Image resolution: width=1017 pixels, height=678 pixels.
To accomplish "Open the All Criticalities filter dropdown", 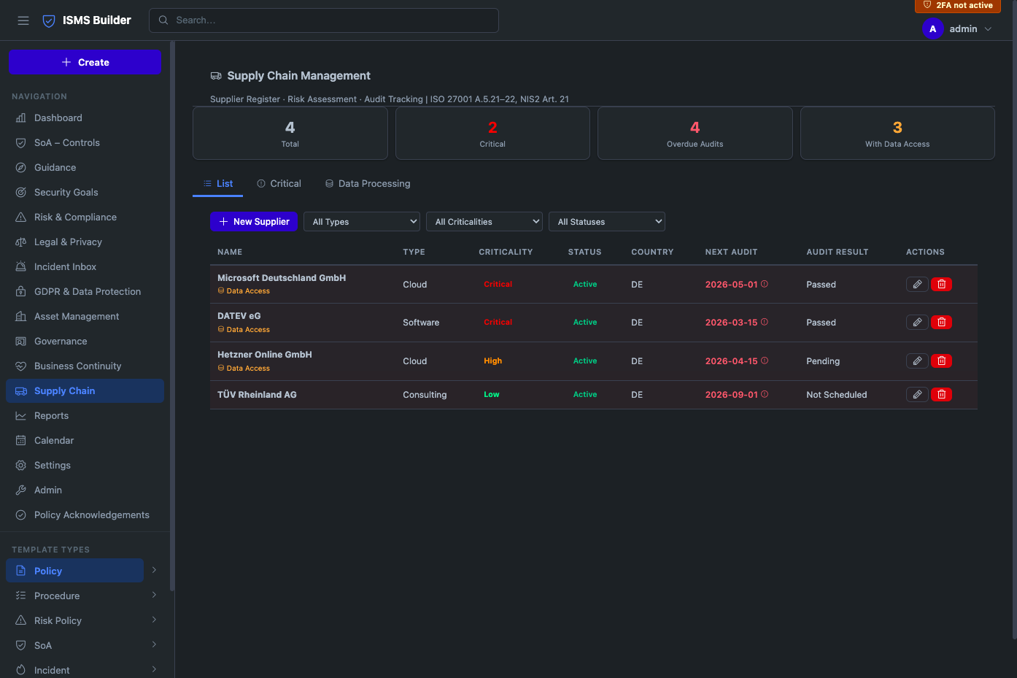I will coord(484,222).
